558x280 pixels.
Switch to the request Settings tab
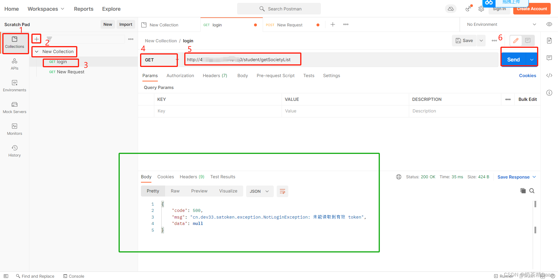point(332,76)
